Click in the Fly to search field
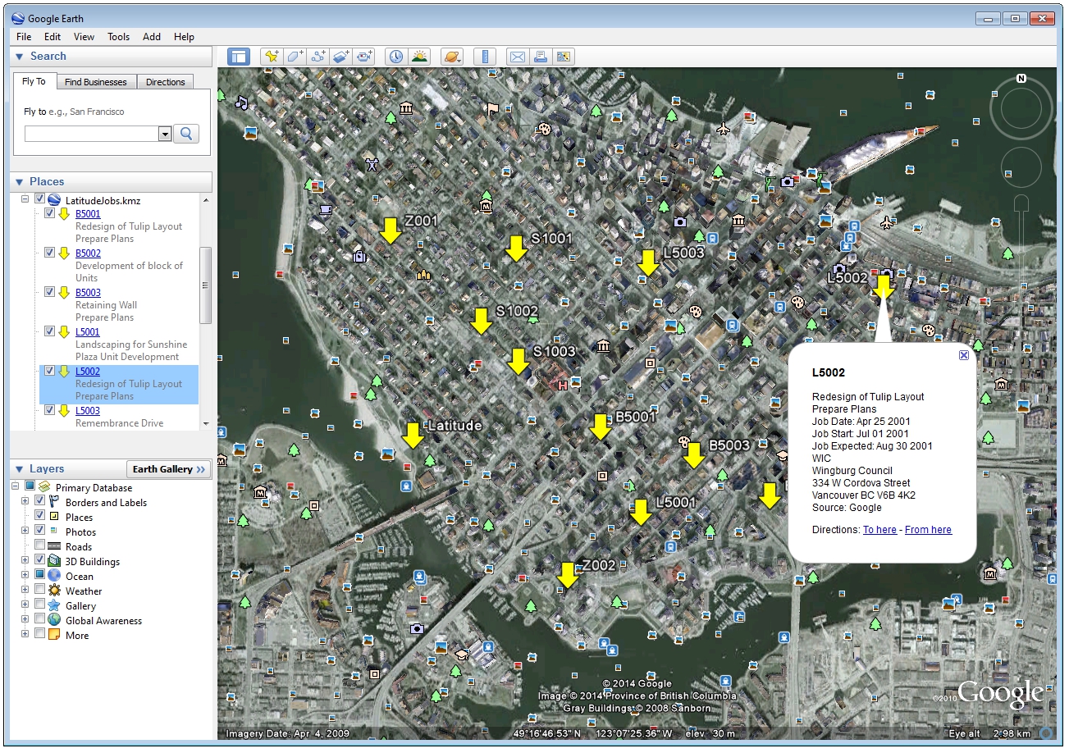 (90, 135)
